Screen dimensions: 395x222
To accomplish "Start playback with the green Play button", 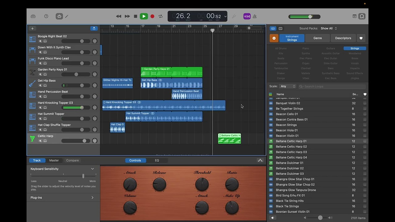I will tap(144, 16).
